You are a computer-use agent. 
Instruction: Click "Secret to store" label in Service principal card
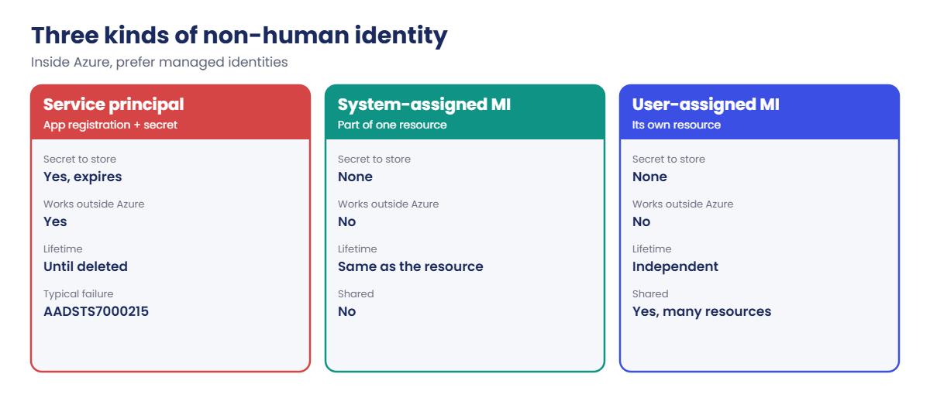click(80, 160)
